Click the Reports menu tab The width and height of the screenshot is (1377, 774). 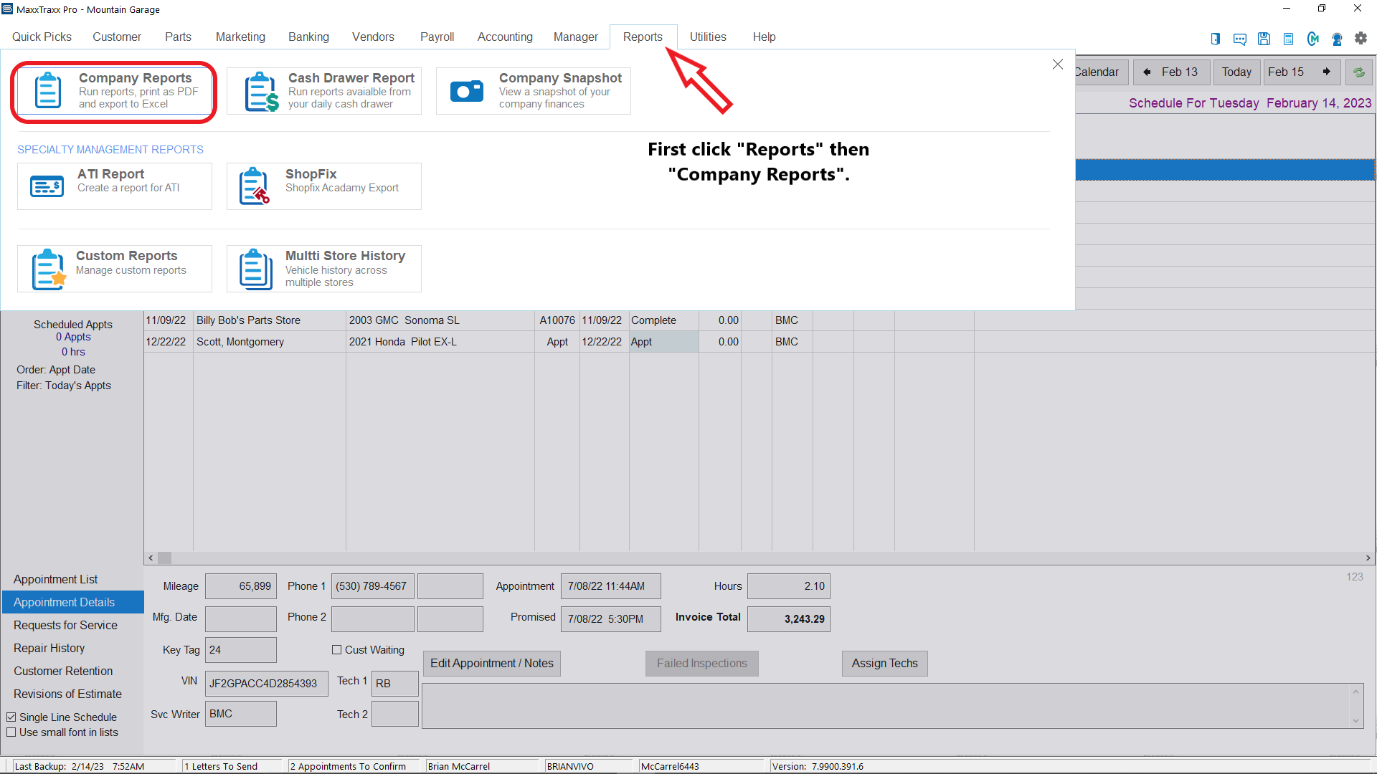point(643,37)
